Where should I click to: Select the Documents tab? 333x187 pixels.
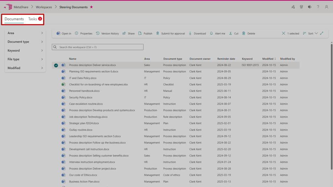pos(14,19)
